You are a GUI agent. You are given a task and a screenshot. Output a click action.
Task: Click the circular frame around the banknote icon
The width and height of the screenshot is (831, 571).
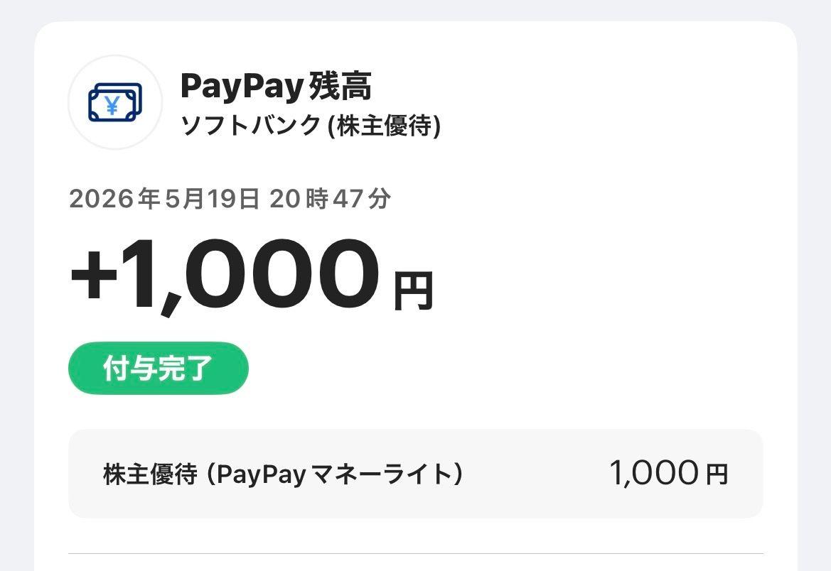coord(115,102)
